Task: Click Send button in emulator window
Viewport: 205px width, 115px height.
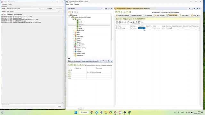Action: pyautogui.click(x=60, y=106)
